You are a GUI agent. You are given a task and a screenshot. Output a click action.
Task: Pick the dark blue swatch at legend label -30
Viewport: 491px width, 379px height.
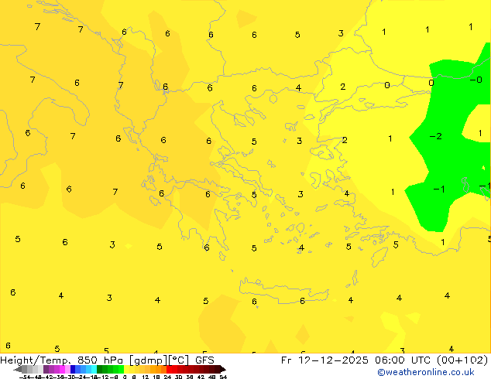pyautogui.click(x=73, y=370)
